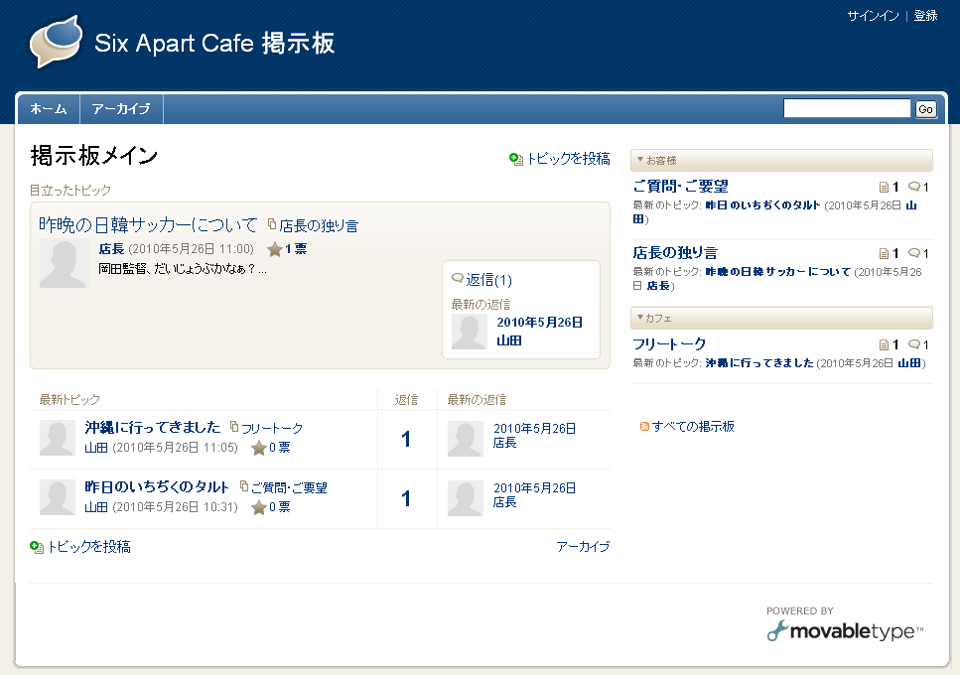Open author 山田 in 沖縄に行ってきました row
The height and width of the screenshot is (675, 960).
[96, 448]
